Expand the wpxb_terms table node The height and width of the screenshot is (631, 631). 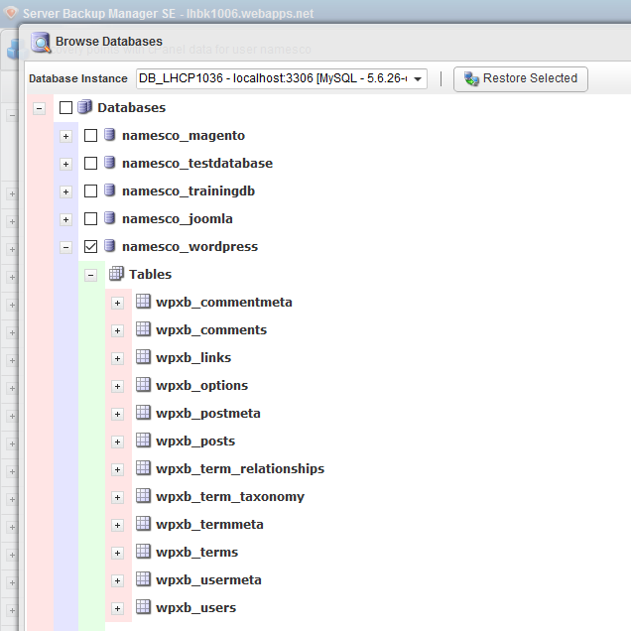point(117,553)
